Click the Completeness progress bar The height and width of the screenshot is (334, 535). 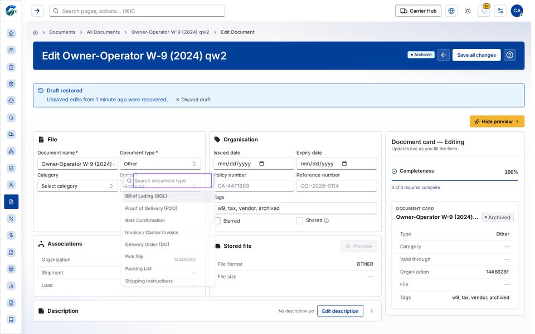(455, 180)
